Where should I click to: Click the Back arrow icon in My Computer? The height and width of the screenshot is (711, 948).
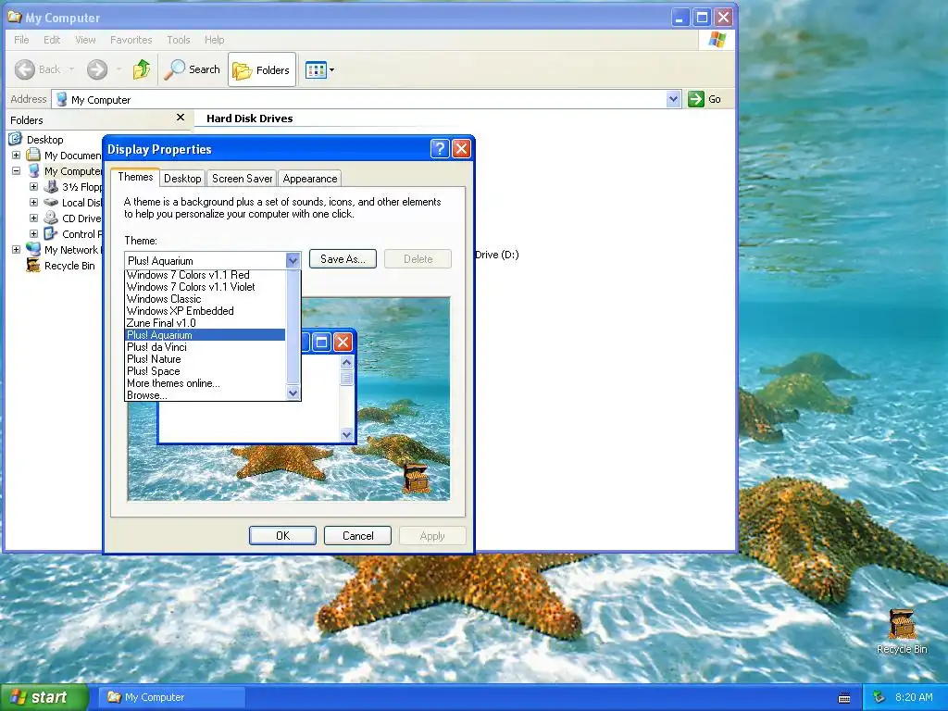click(25, 69)
